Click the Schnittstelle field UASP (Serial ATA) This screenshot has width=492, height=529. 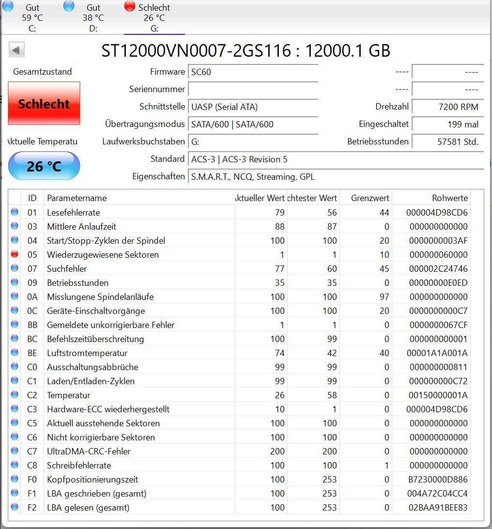[253, 107]
